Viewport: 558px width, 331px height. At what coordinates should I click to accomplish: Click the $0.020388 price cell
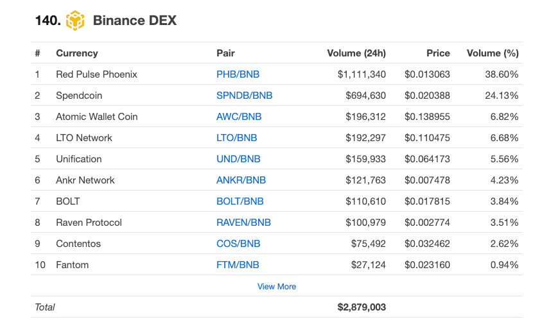(427, 96)
